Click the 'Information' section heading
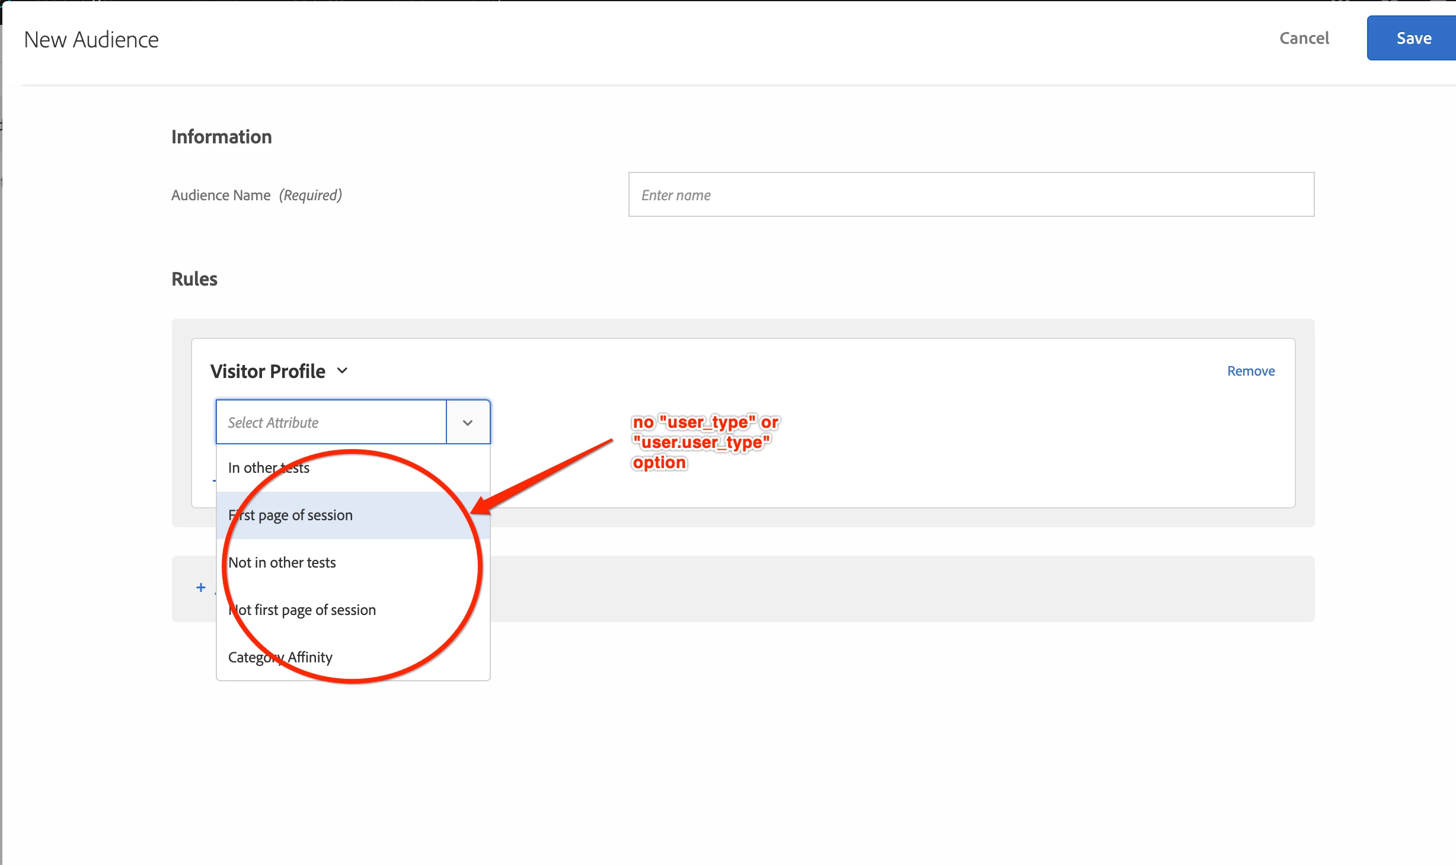Screen dimensions: 1456x865 click(x=221, y=137)
